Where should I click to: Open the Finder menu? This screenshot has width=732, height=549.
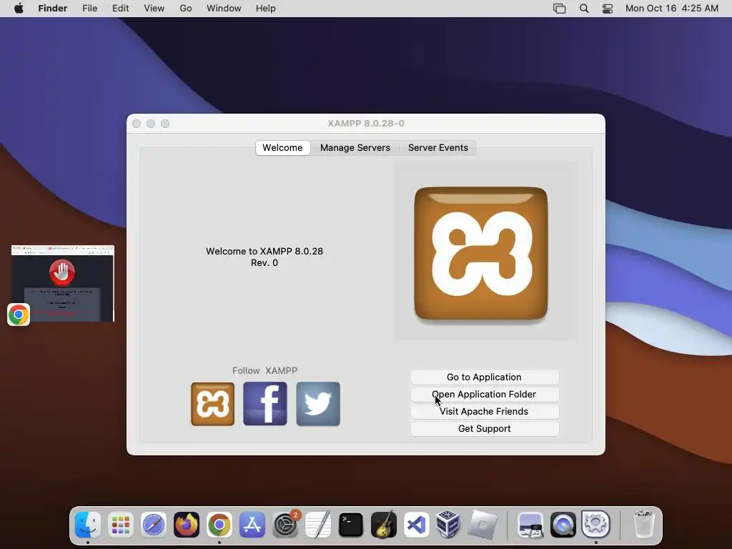point(53,9)
